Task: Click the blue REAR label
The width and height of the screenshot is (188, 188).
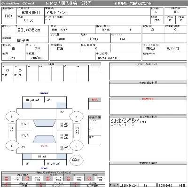Action: coord(44,168)
